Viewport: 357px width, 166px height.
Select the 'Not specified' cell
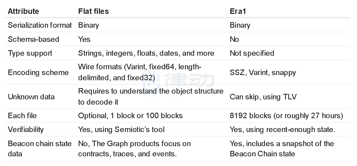(252, 53)
